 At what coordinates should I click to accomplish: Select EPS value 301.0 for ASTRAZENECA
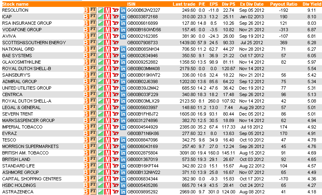[214, 192]
